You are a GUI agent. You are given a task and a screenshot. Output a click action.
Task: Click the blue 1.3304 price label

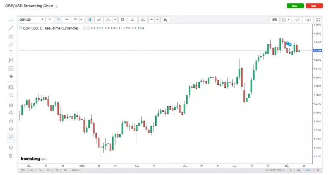317,51
